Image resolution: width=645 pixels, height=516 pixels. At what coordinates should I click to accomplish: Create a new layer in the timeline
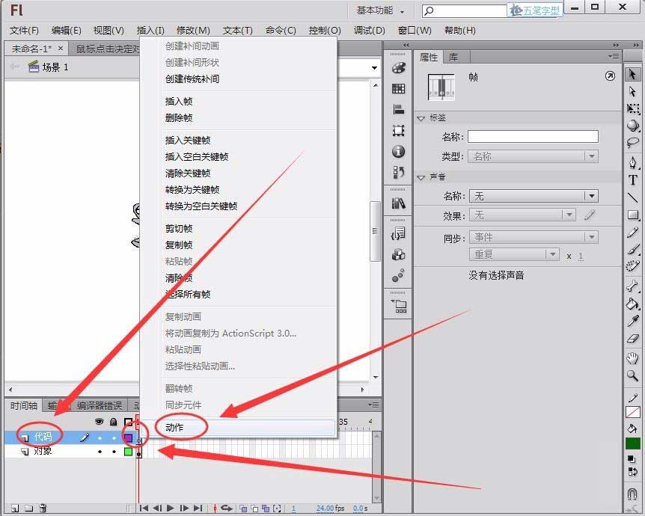[15, 507]
